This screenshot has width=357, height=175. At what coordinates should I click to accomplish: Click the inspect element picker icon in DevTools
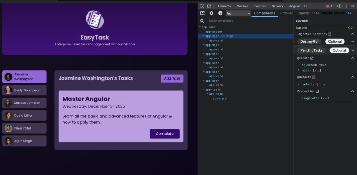[202, 6]
